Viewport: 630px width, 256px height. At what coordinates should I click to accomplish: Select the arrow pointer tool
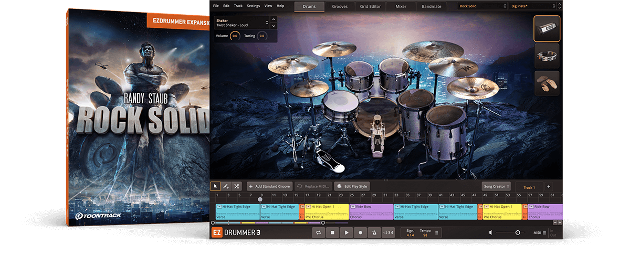point(215,186)
